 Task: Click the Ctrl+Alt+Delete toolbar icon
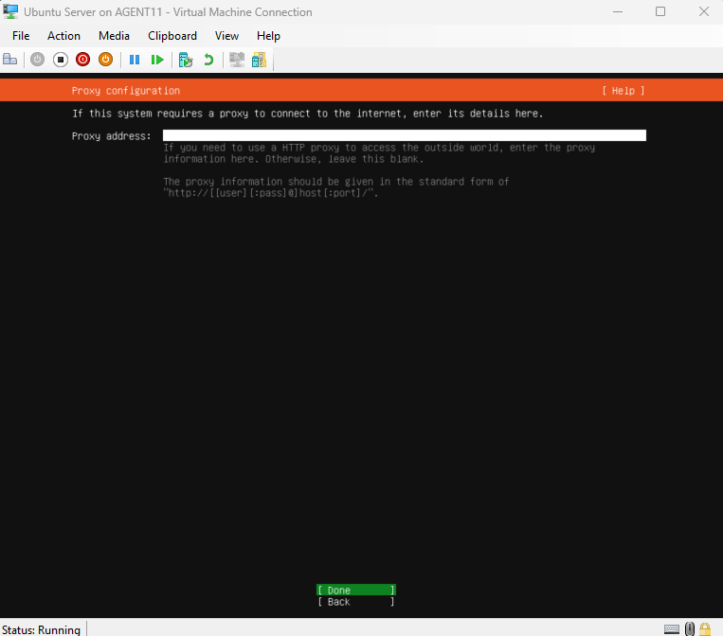[x=10, y=60]
